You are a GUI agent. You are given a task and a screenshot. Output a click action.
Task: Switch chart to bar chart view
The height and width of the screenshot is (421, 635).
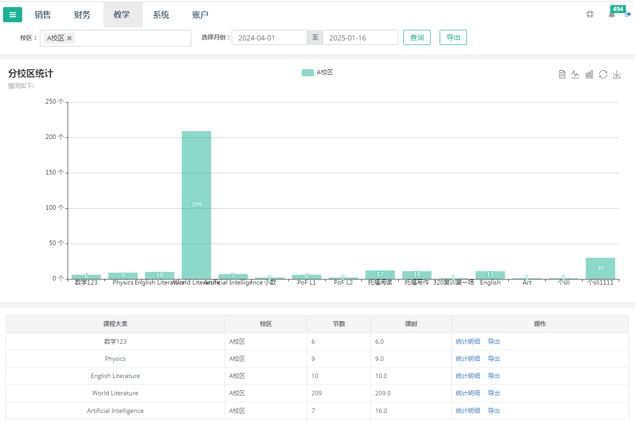[x=589, y=74]
